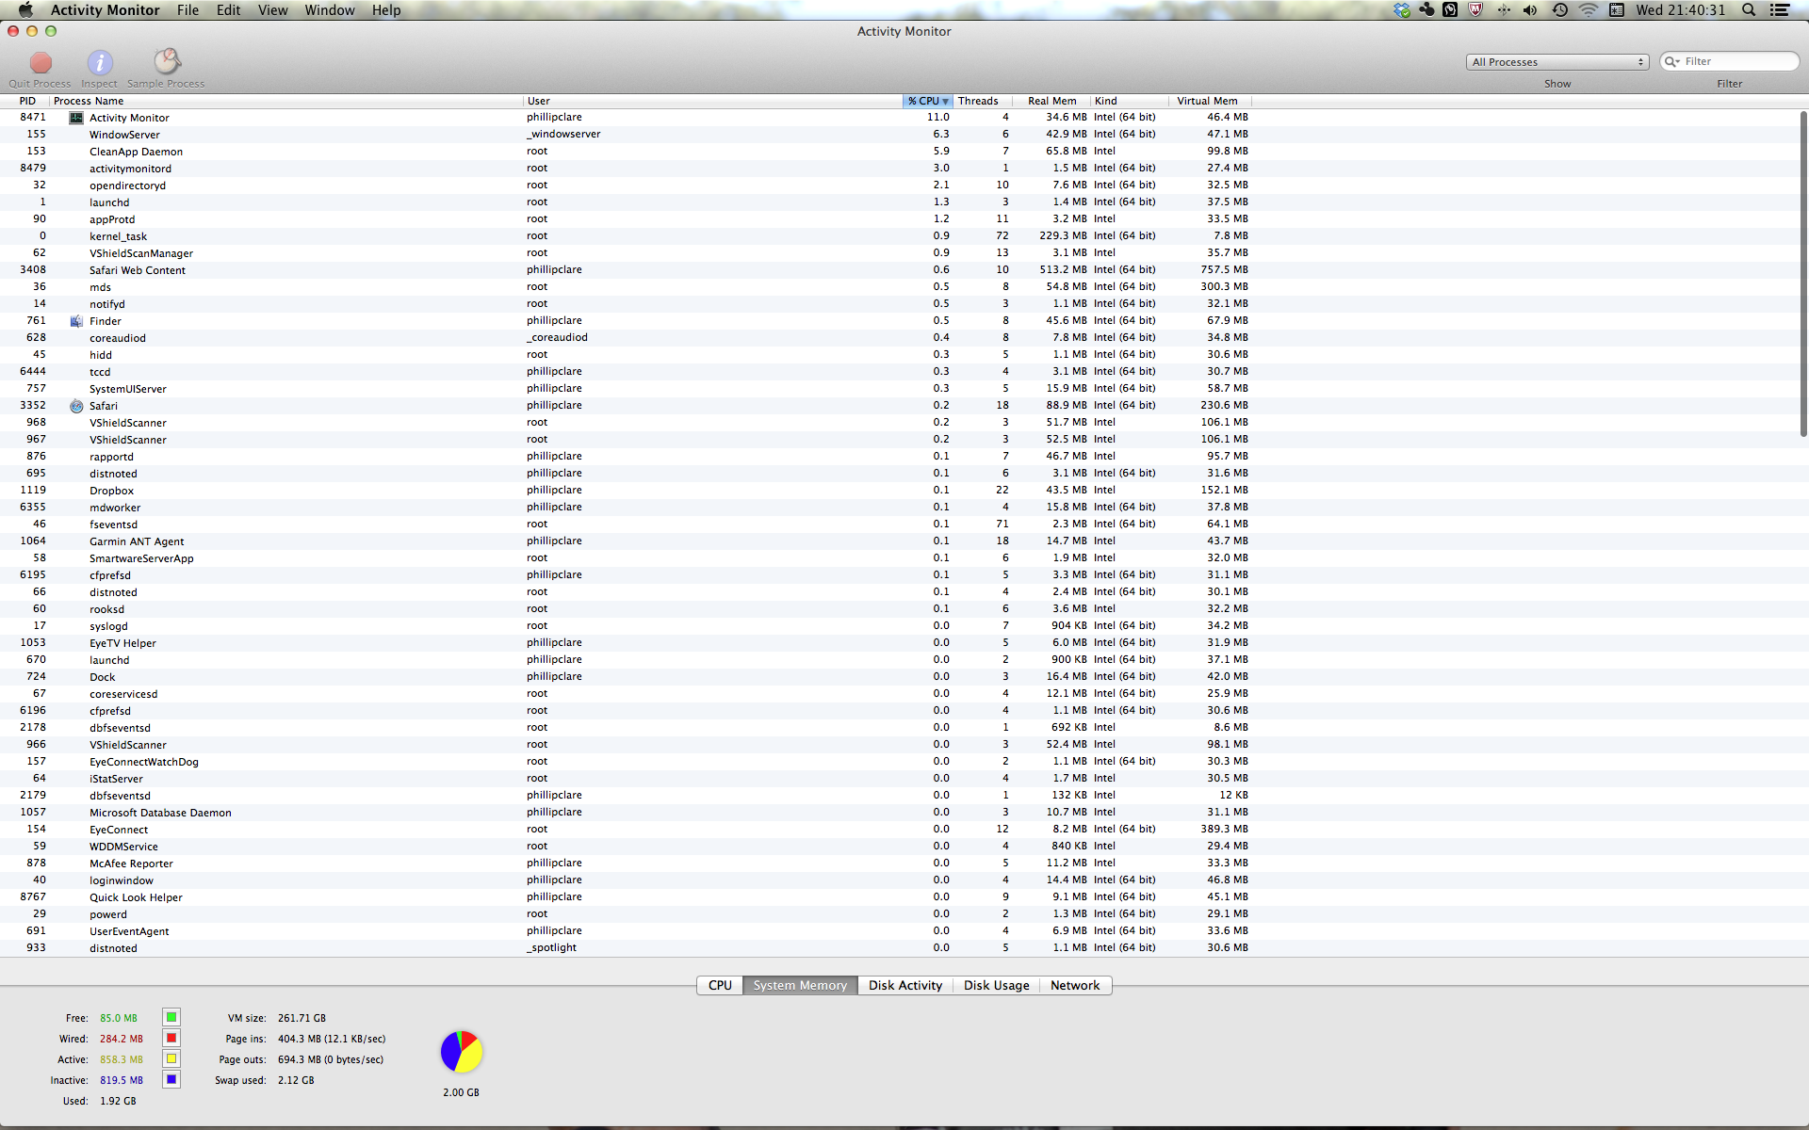Image resolution: width=1809 pixels, height=1130 pixels.
Task: Open the Activity Monitor app menu
Action: [x=105, y=10]
